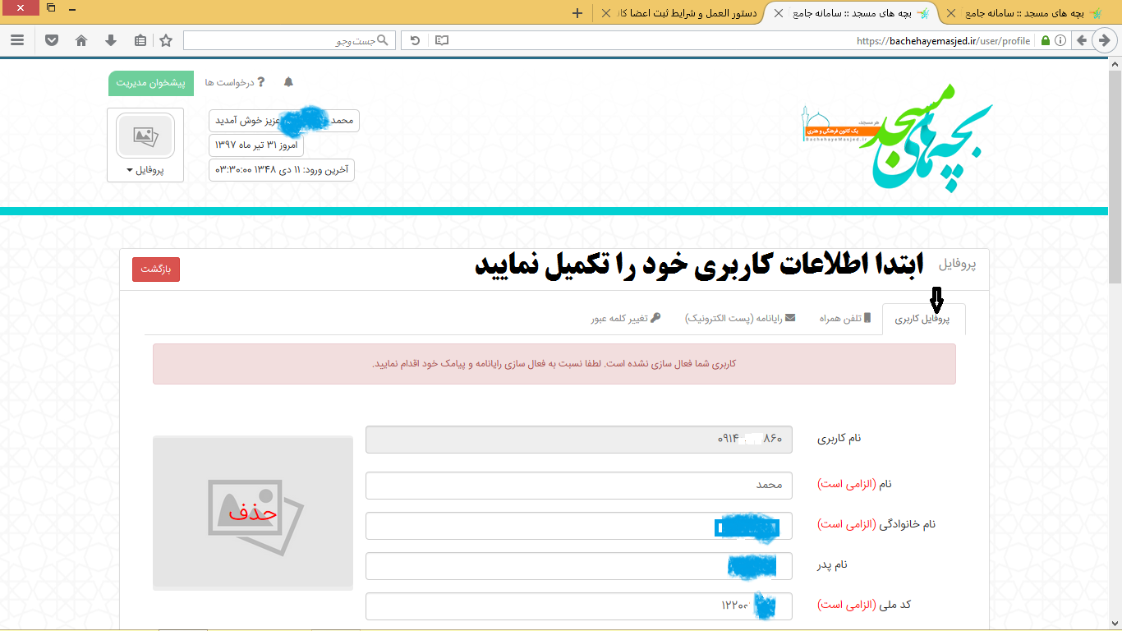The image size is (1122, 631).
Task: Switch to تغییر کلمه عبور tab
Action: (x=626, y=318)
